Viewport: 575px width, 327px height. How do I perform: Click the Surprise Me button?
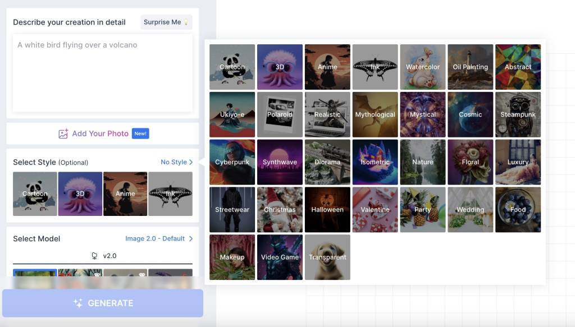[166, 22]
